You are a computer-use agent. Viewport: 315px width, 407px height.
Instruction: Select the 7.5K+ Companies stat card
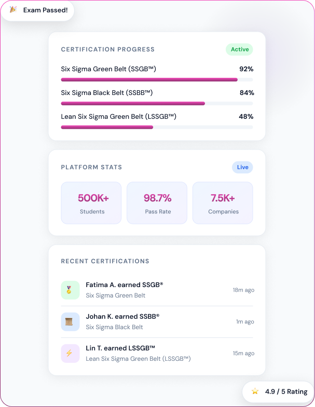click(223, 202)
